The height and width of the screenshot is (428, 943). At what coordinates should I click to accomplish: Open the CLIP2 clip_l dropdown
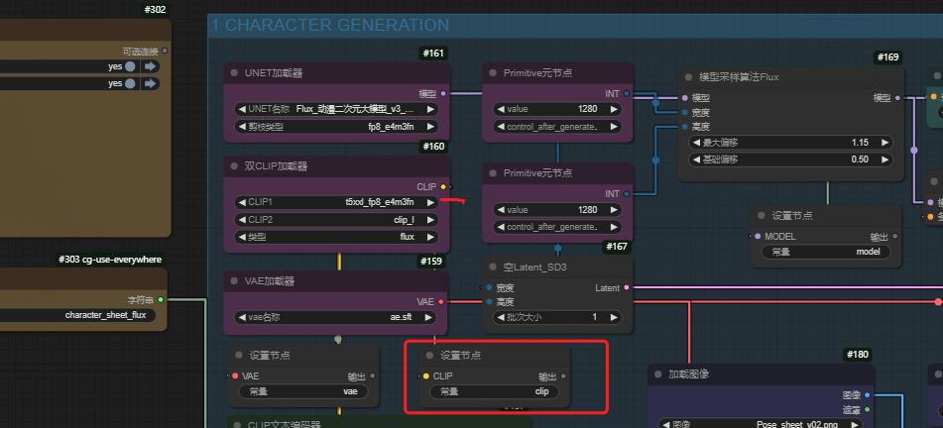point(336,219)
